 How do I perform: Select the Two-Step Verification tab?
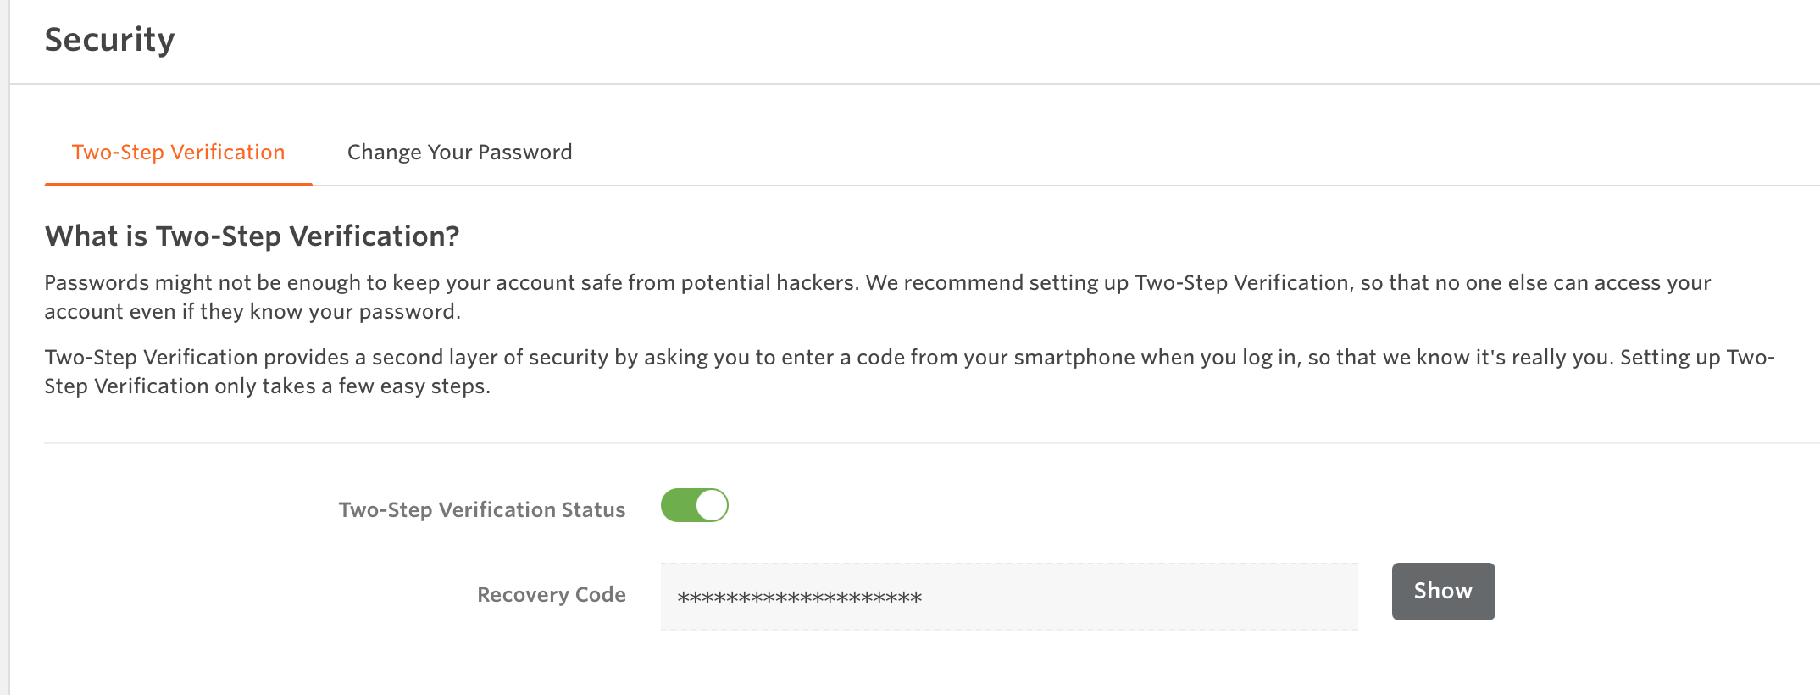(178, 153)
